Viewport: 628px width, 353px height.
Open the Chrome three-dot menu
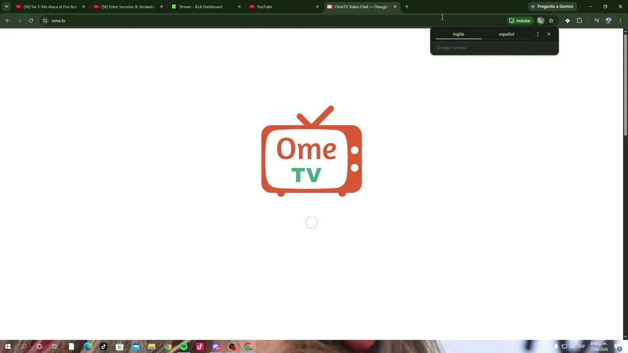point(620,21)
